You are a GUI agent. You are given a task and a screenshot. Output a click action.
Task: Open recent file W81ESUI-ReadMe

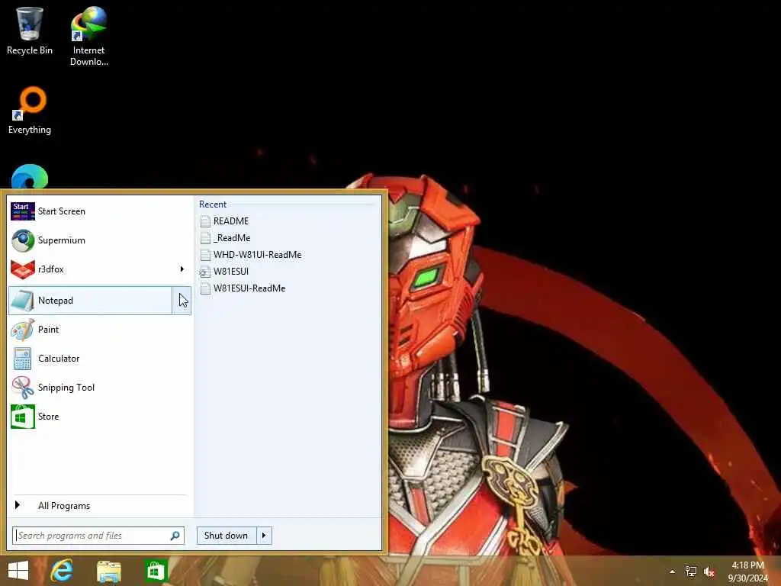(x=243, y=288)
